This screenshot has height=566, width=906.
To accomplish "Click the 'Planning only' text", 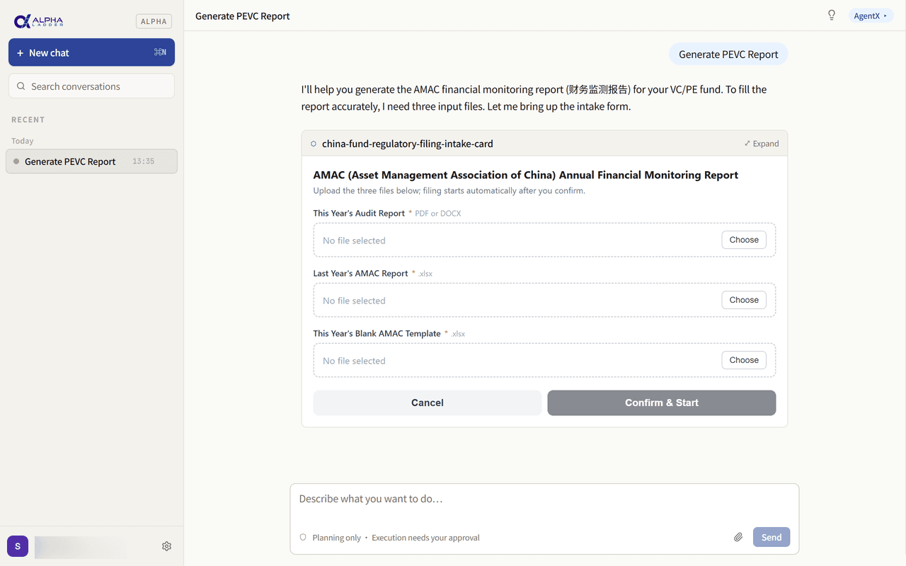I will click(337, 538).
